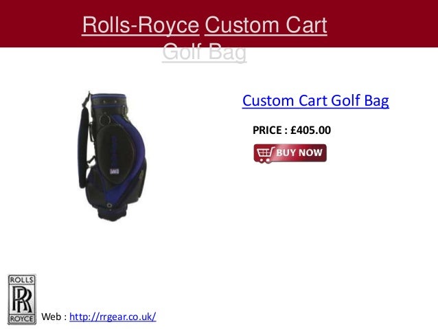438x329 pixels.
Task: Click the base of the golf bag
Action: point(113,212)
